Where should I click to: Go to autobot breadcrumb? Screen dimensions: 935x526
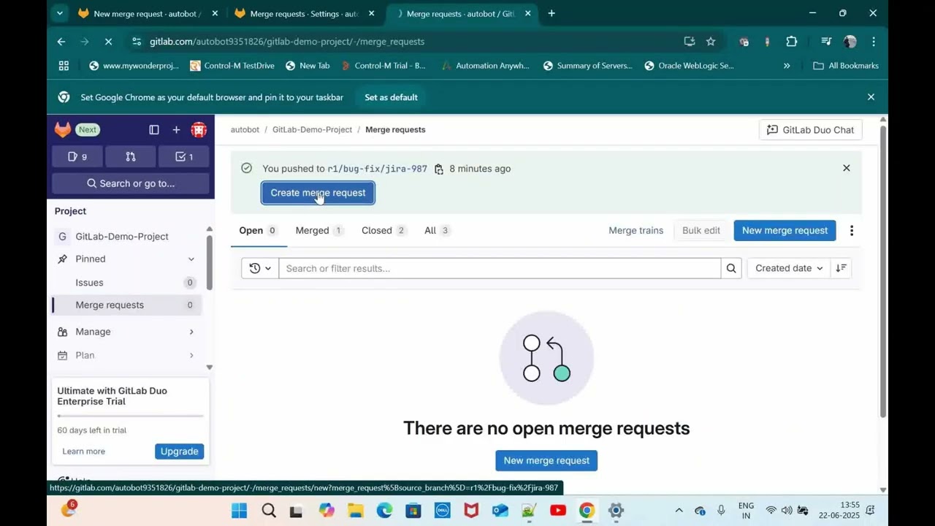click(245, 129)
